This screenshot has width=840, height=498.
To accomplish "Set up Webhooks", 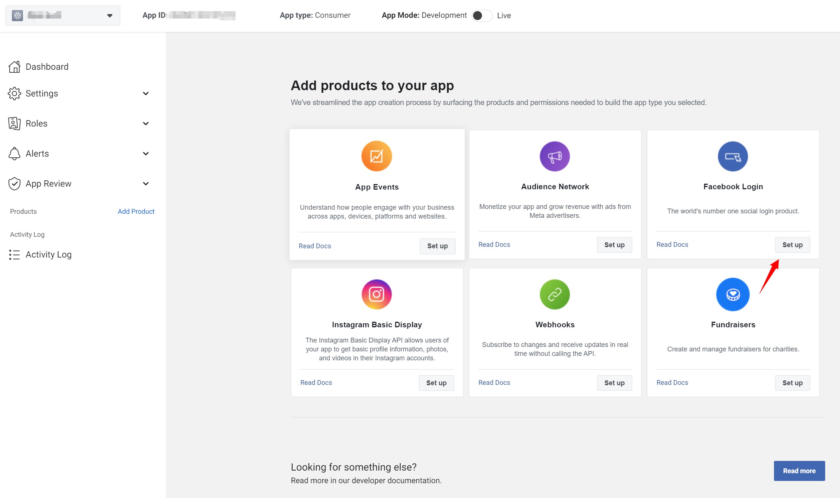I will point(614,383).
